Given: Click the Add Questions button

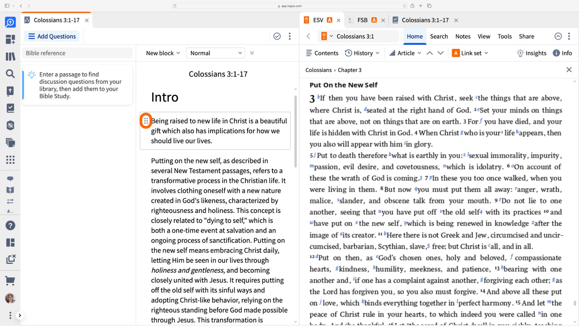Looking at the screenshot, I should [52, 36].
